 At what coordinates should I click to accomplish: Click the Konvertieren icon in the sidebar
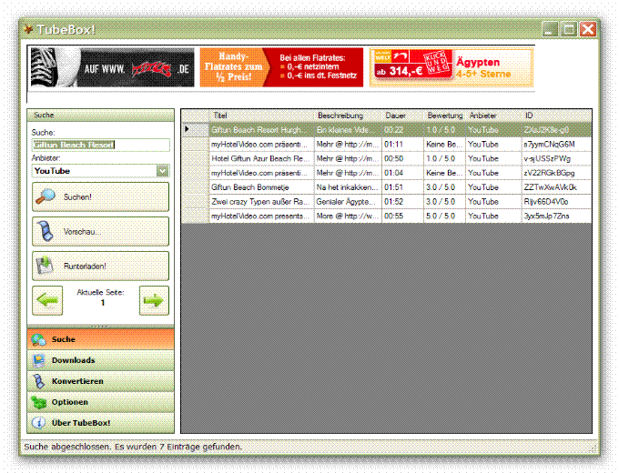tap(38, 381)
